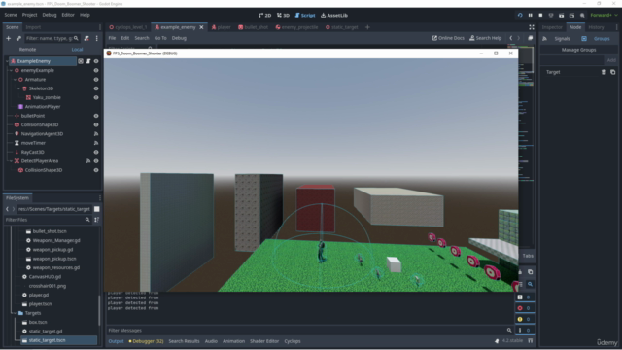Add a new child node with plus icon
The height and width of the screenshot is (350, 622).
coord(9,39)
